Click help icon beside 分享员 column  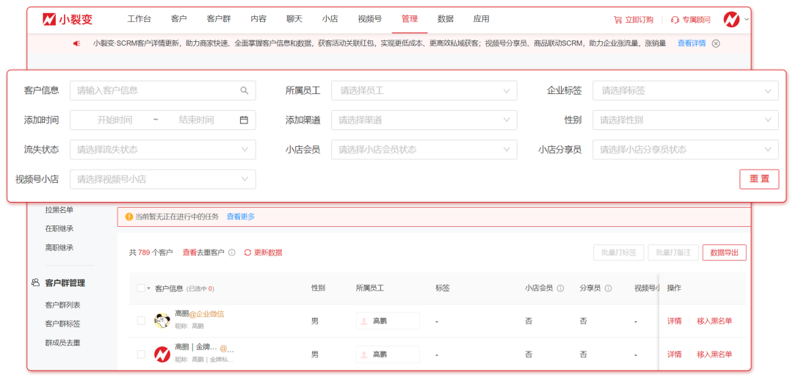click(608, 288)
